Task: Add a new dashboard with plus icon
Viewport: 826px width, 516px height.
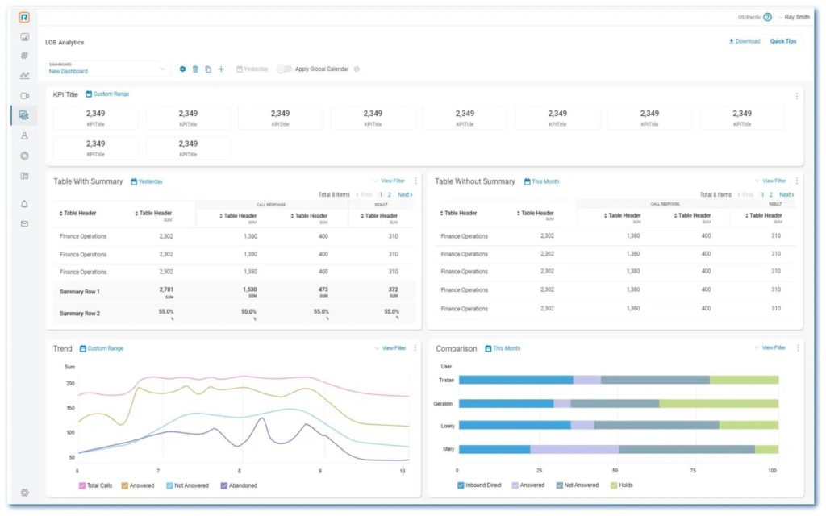Action: click(x=221, y=69)
